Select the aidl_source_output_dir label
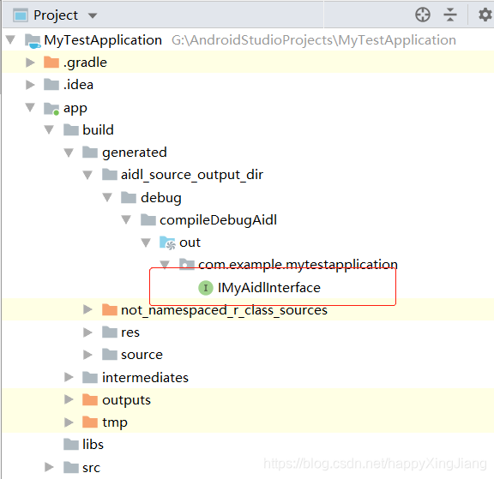 192,175
